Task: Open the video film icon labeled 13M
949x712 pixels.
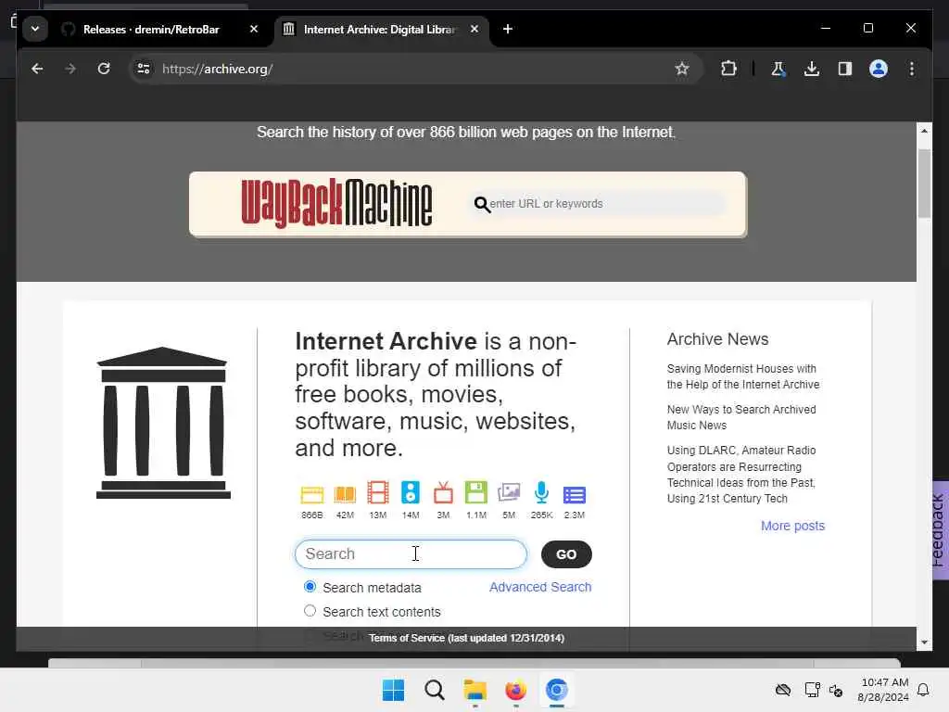Action: click(x=378, y=493)
